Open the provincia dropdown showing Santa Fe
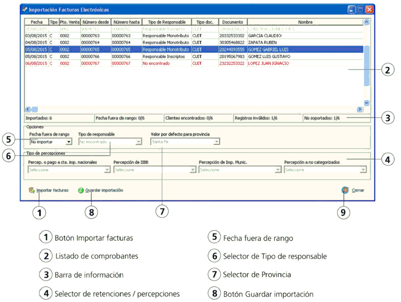401x302 pixels. (216, 142)
